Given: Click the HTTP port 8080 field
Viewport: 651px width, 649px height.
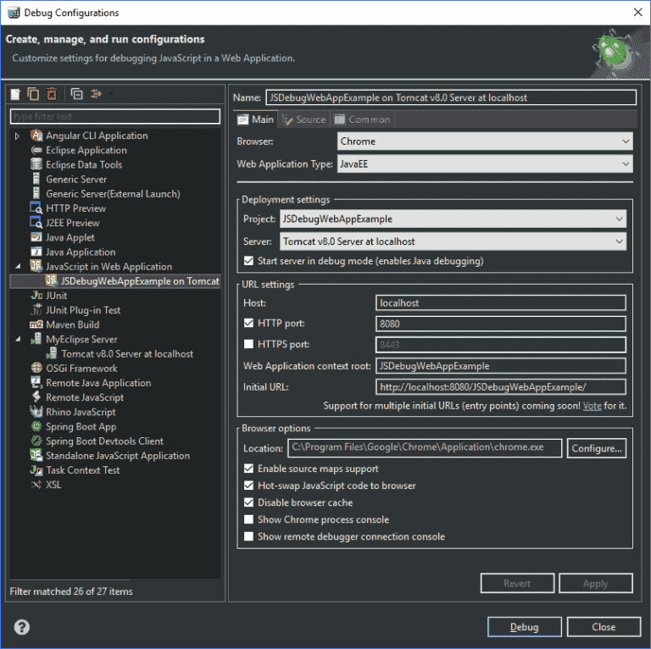Looking at the screenshot, I should pyautogui.click(x=501, y=324).
